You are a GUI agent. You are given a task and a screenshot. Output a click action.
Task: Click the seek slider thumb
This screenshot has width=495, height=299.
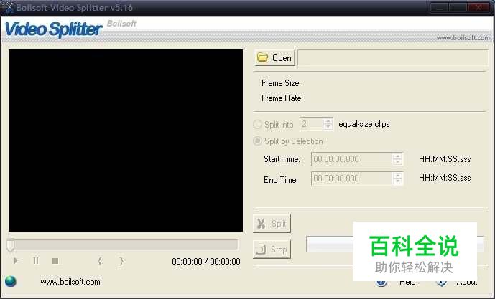(x=11, y=245)
